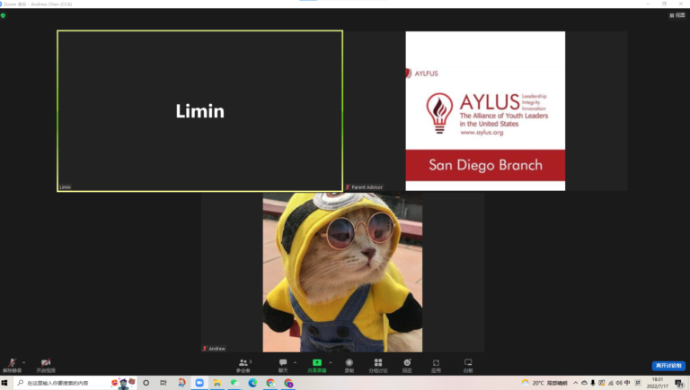Open the taskbar app left of Zoom
Screen dimensions: 690x390
181,383
